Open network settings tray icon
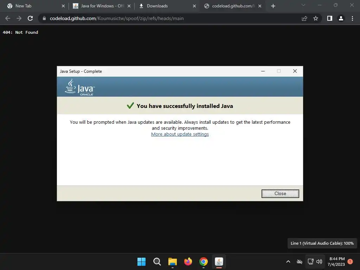The width and height of the screenshot is (360, 270). coord(310,262)
